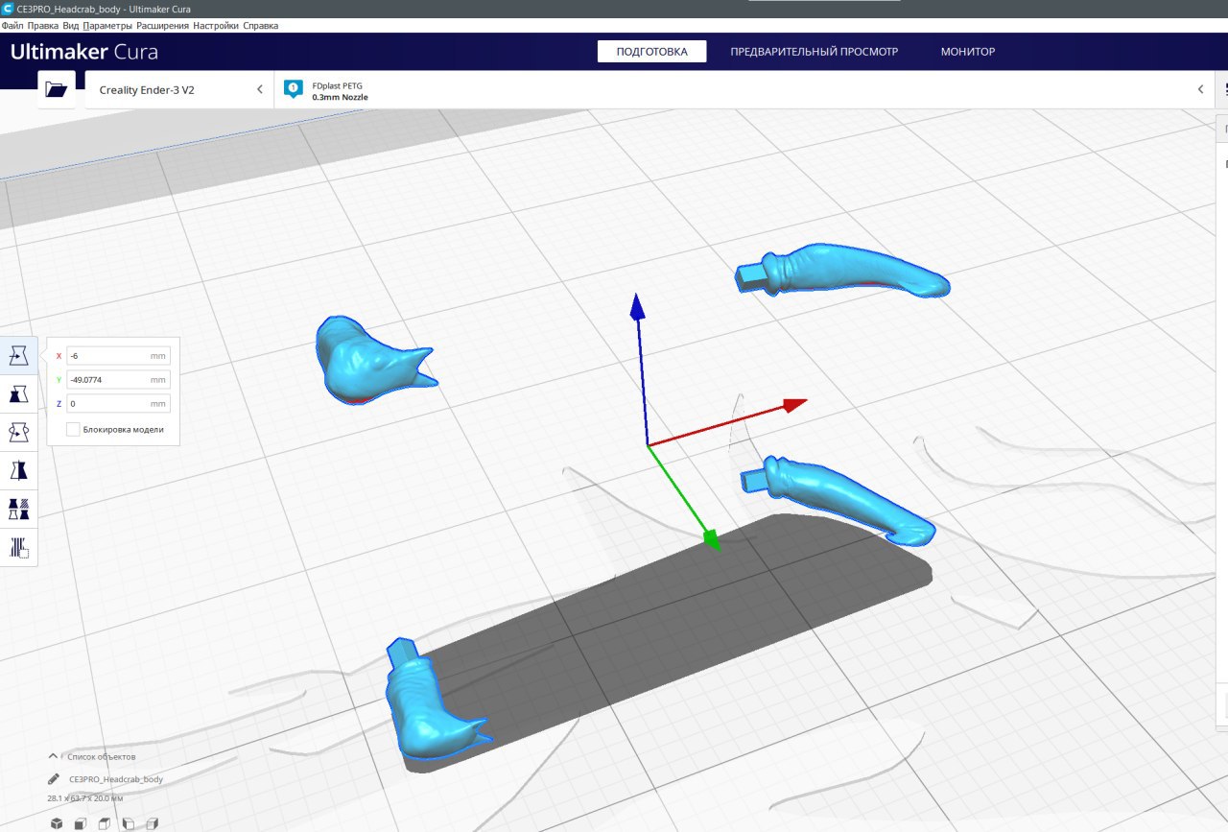The width and height of the screenshot is (1228, 832).
Task: Select the Move tool in left toolbar
Action: [19, 356]
